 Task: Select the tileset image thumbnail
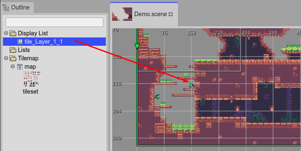(31, 79)
